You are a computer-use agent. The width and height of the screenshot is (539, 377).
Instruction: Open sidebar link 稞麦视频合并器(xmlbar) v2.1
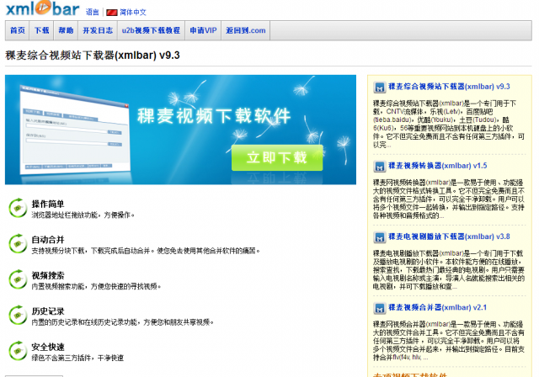437,307
